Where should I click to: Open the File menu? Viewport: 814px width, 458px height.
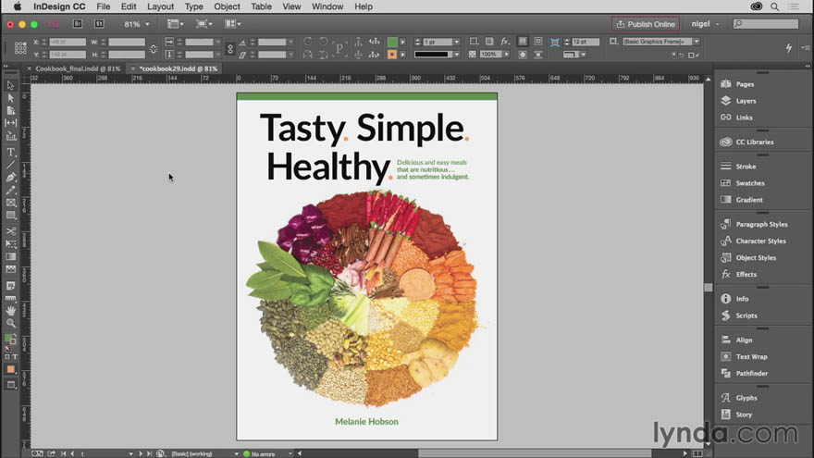104,6
